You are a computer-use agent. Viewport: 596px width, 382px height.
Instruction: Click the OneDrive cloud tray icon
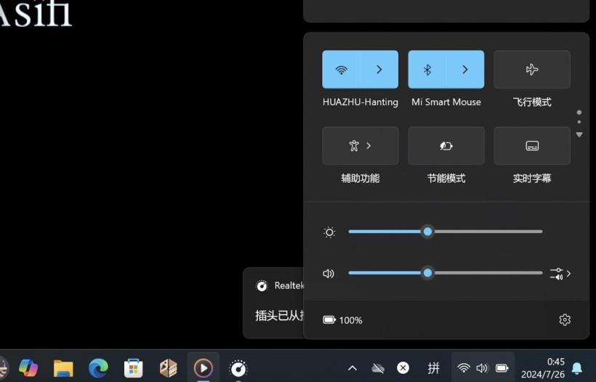pos(378,368)
